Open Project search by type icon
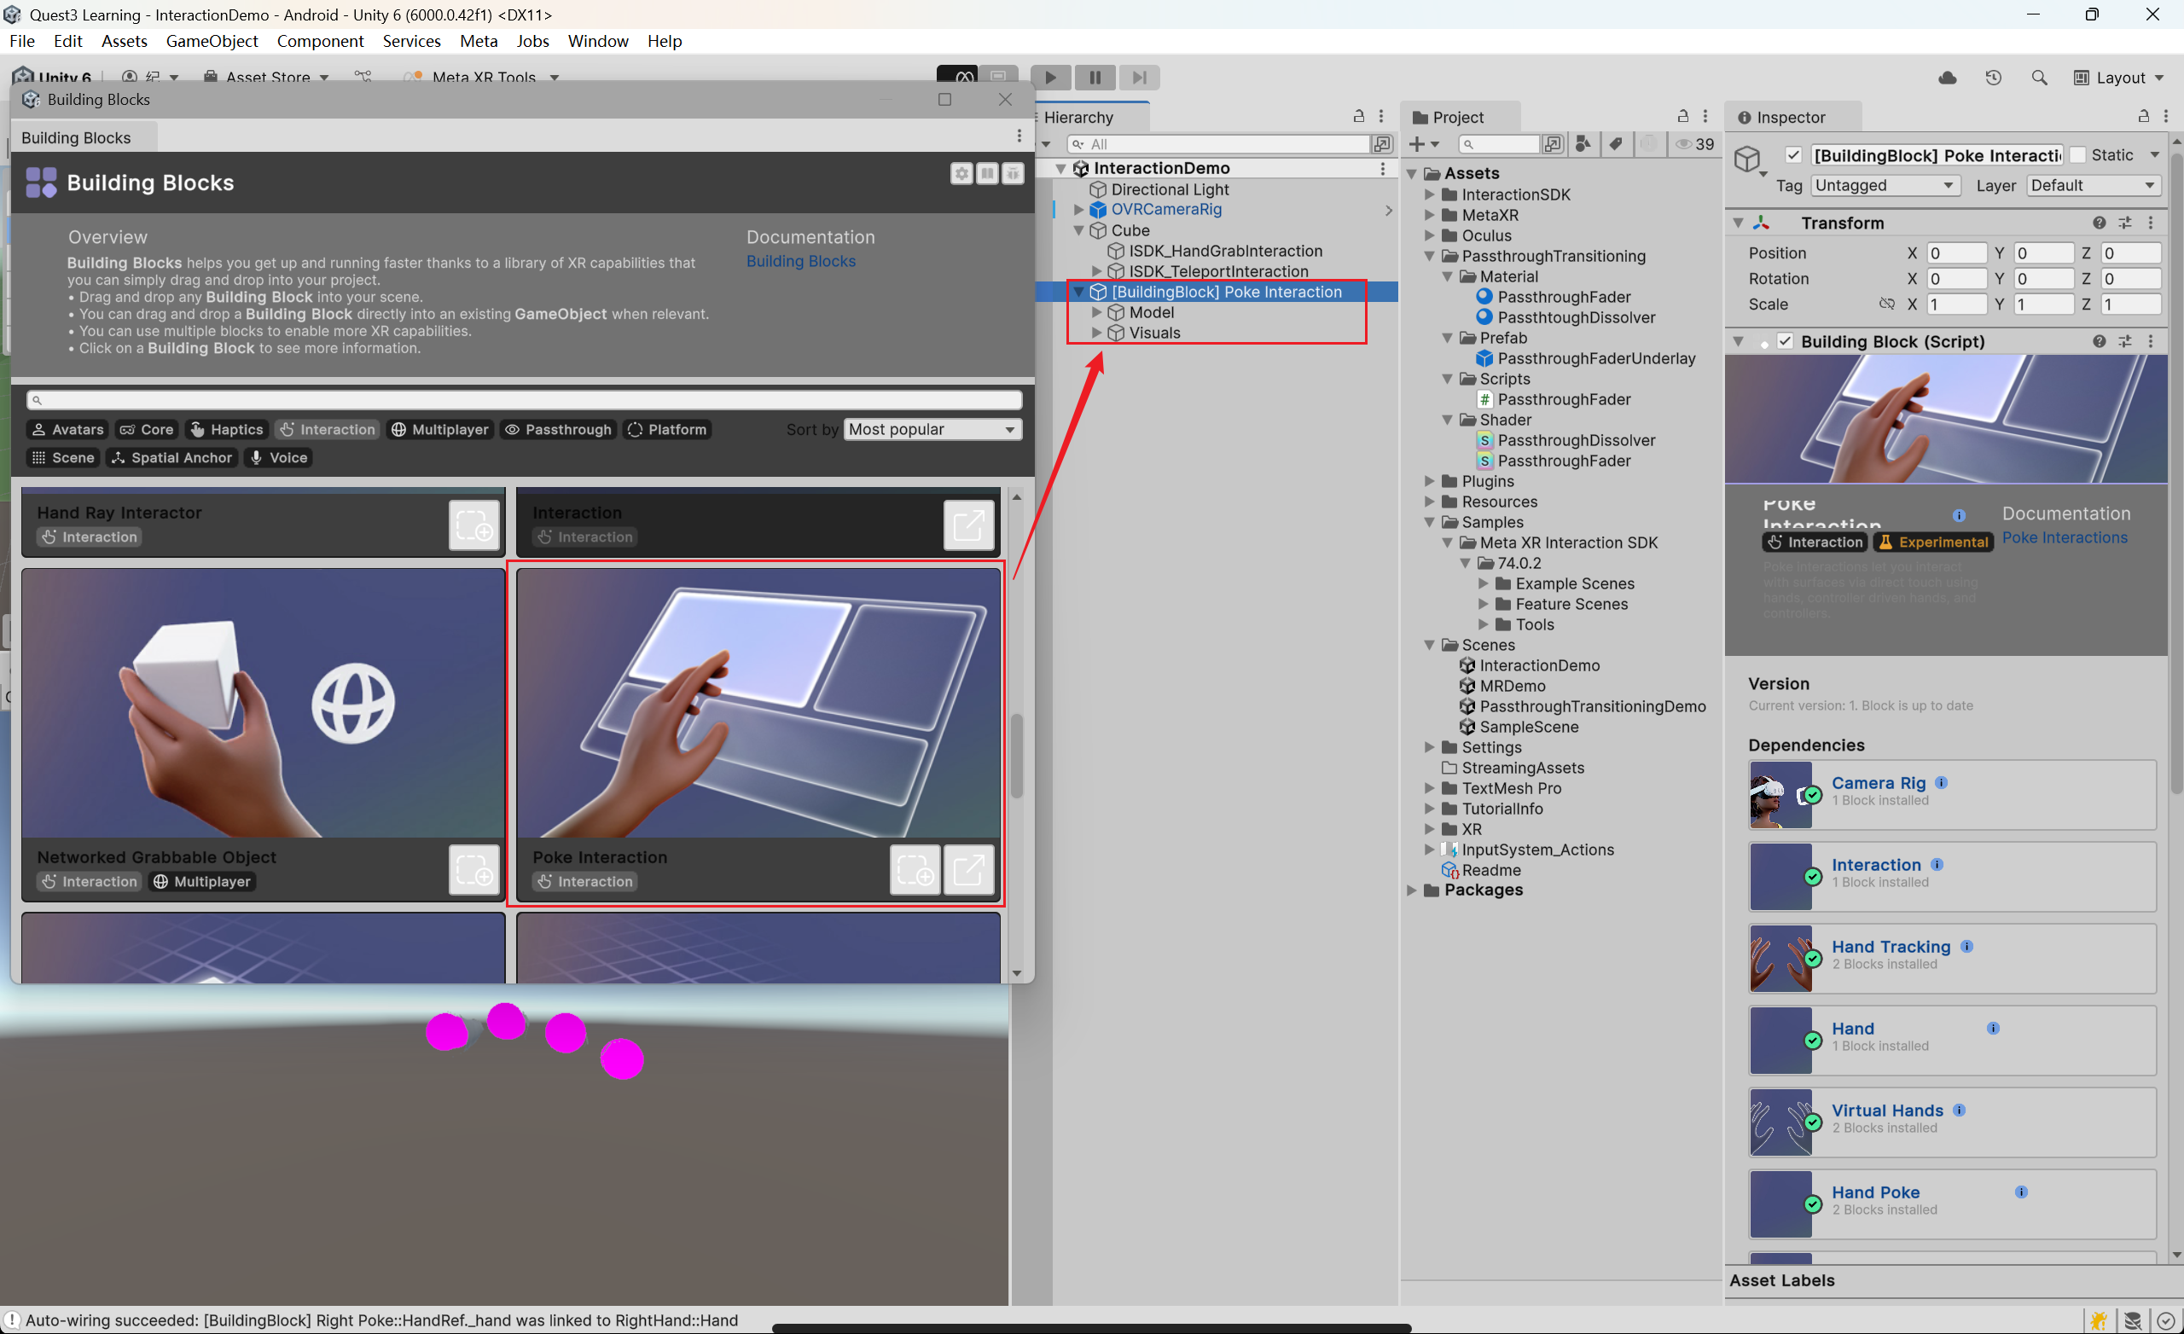Image resolution: width=2184 pixels, height=1334 pixels. (x=1583, y=143)
